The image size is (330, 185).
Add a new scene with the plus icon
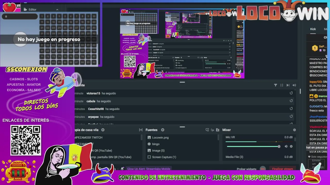pyautogui.click(x=103, y=130)
